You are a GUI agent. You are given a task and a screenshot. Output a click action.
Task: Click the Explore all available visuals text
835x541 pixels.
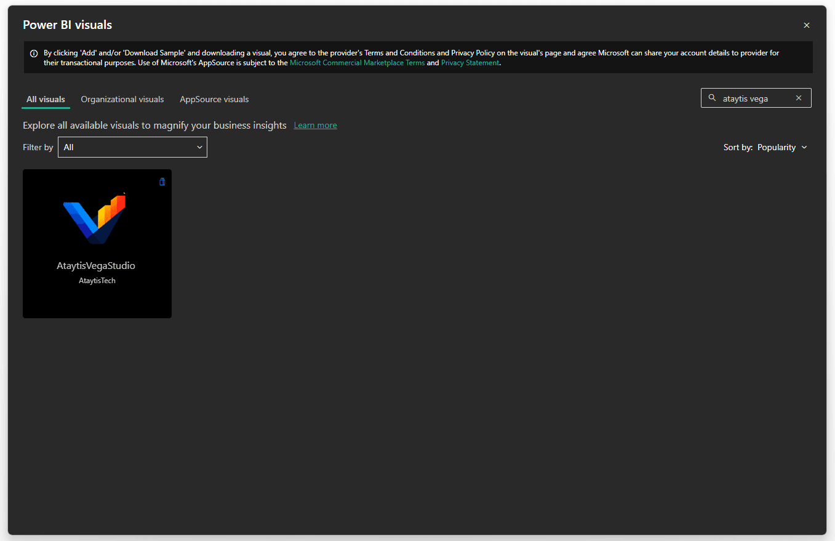154,125
